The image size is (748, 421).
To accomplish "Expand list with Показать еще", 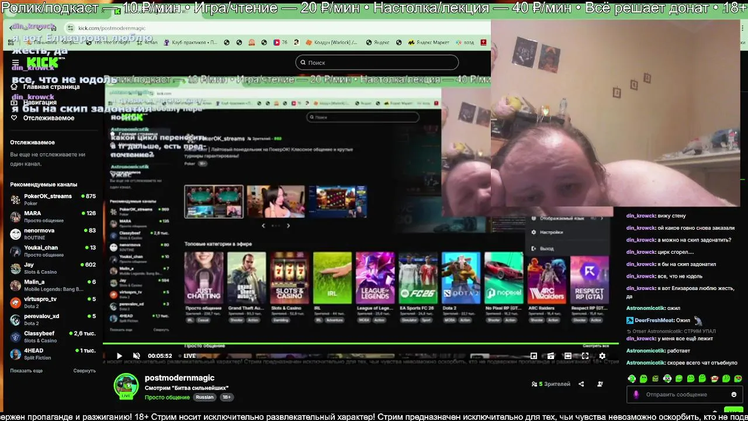I will coord(26,371).
